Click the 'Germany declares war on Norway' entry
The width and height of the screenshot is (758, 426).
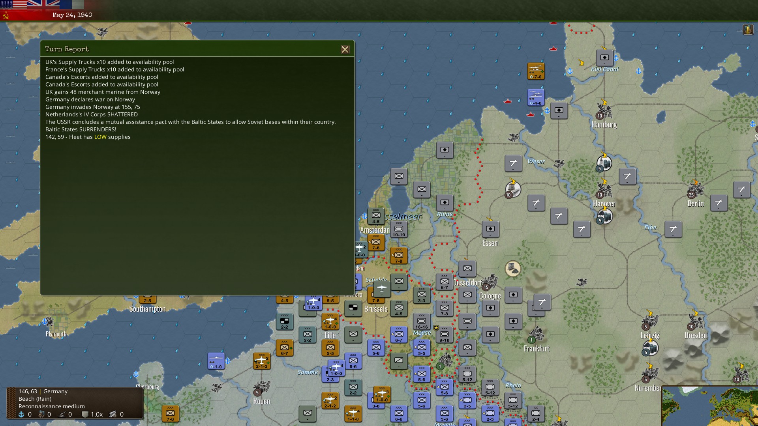[90, 99]
